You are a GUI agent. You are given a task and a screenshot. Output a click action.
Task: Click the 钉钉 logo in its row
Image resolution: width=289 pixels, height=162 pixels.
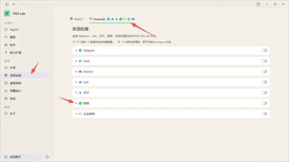coord(80,93)
